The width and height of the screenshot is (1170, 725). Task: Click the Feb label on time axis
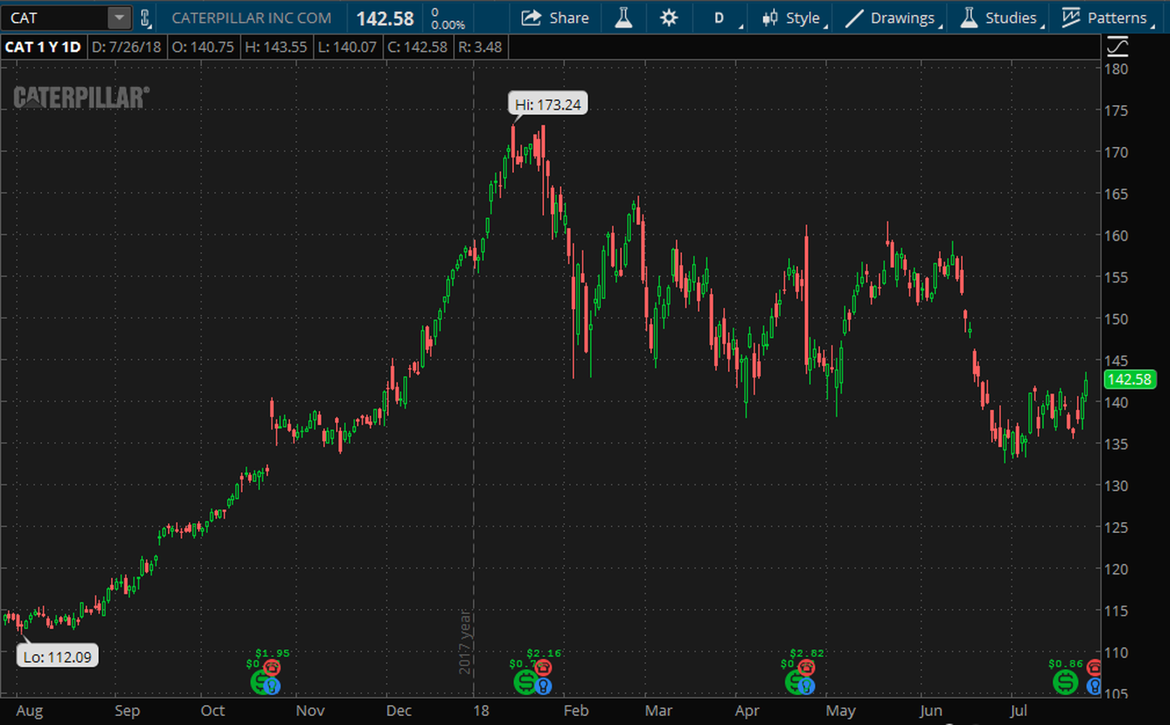point(576,711)
